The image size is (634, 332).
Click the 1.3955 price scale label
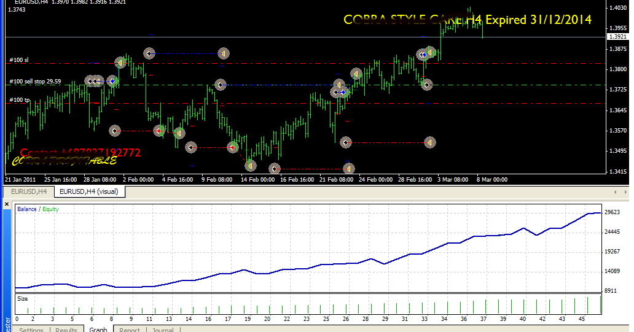pos(618,28)
